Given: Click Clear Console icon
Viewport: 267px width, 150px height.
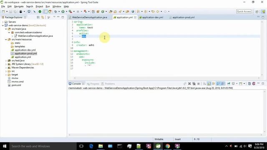Looking at the screenshot, I should click(204, 84).
